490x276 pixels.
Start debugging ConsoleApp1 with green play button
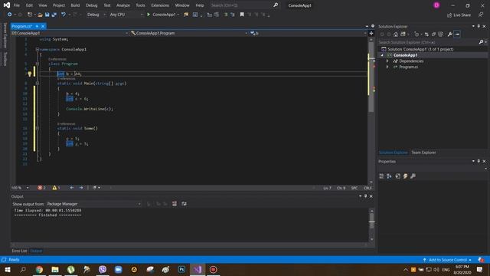pyautogui.click(x=149, y=15)
